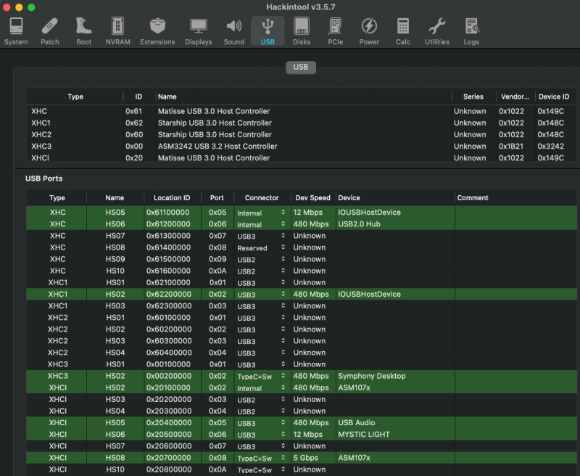This screenshot has width=580, height=476.
Task: Open the Disks drive icon
Action: (302, 30)
